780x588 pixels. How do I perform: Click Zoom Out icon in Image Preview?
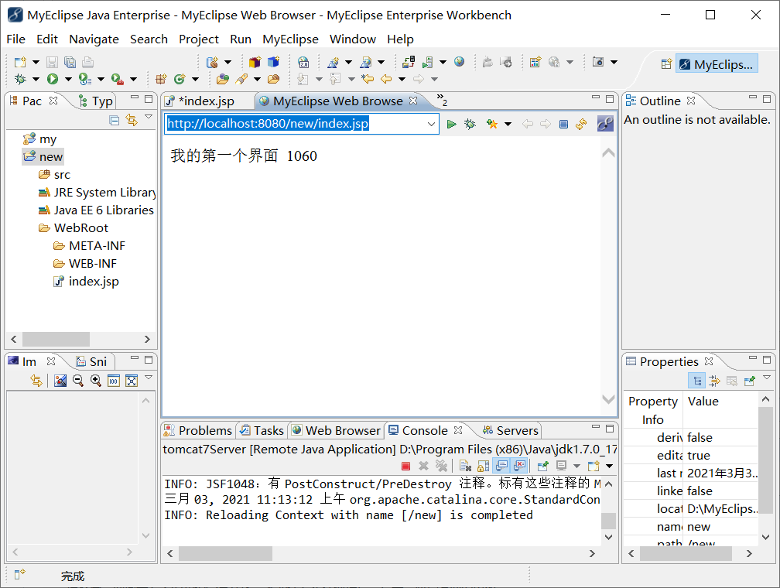click(78, 381)
